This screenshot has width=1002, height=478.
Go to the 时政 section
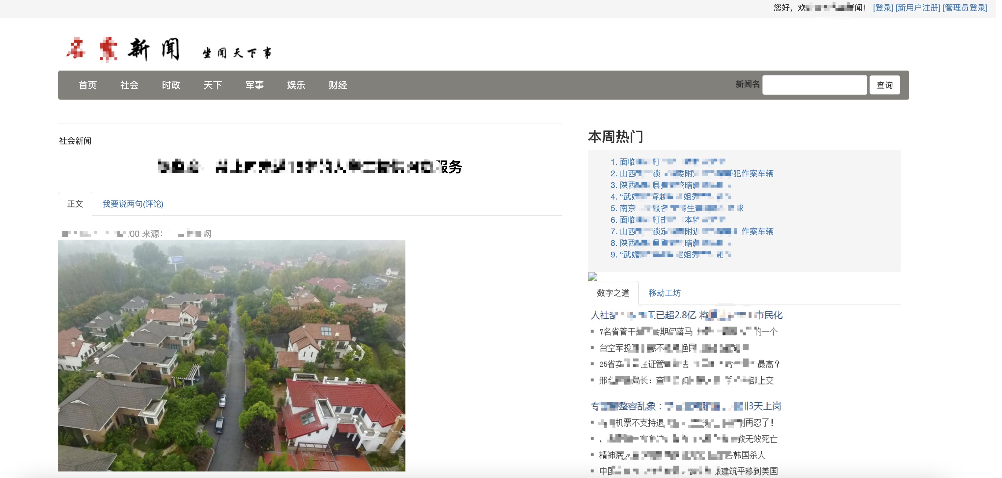tap(171, 85)
